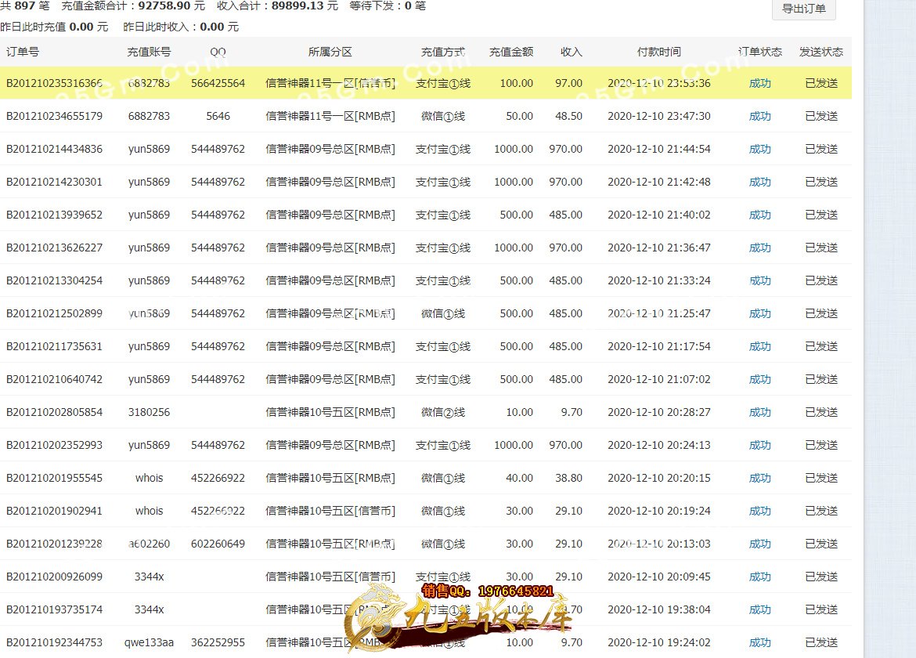Select order number B201210234655179
Viewport: 916px width, 658px height.
54,116
